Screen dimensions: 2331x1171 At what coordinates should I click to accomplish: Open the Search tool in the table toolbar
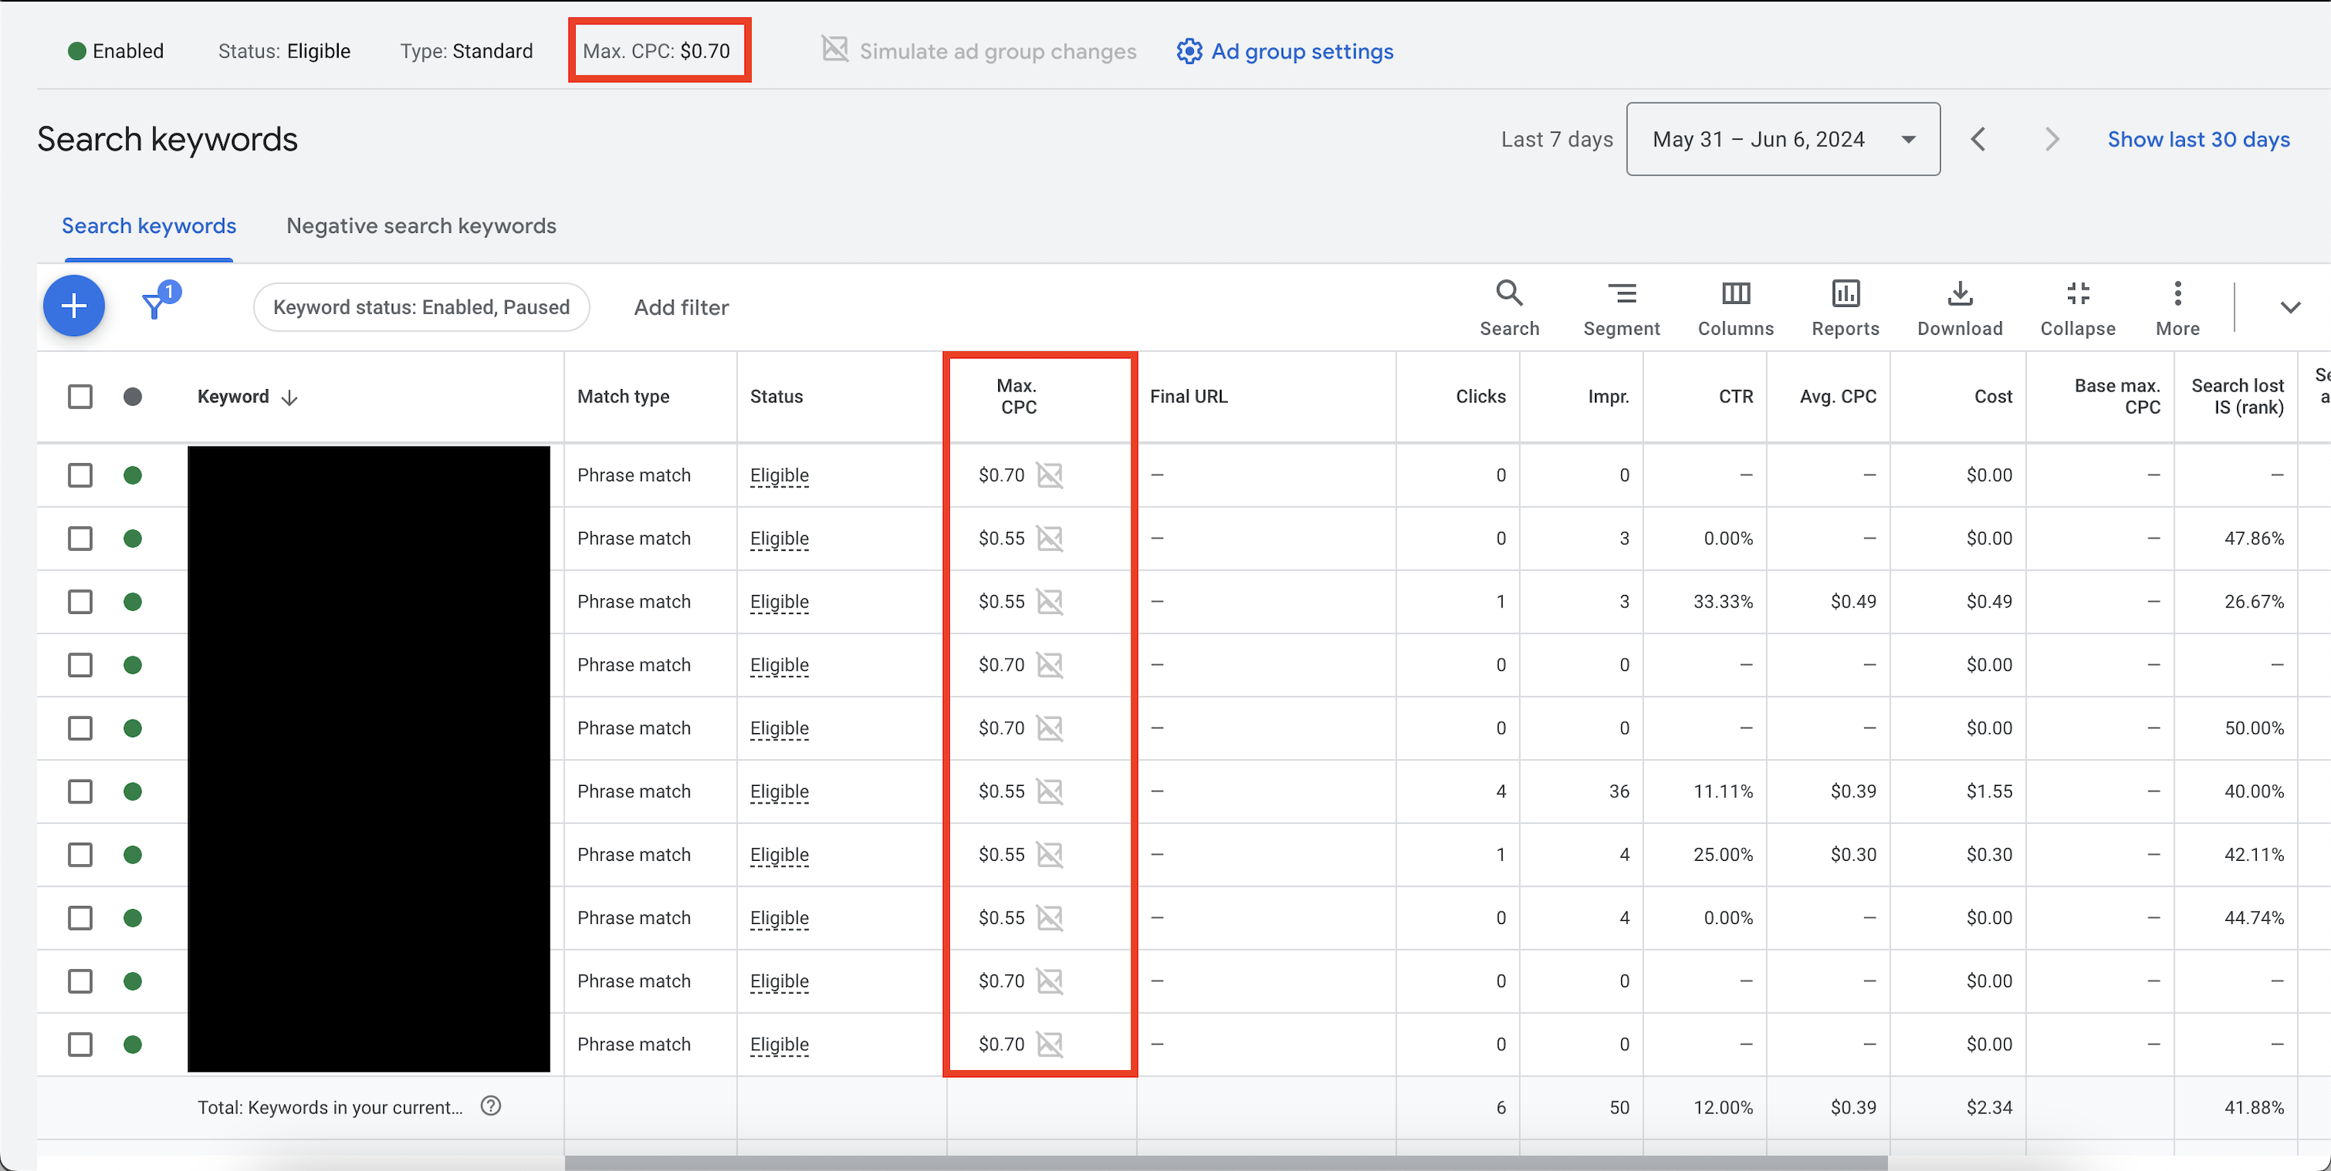[1508, 306]
